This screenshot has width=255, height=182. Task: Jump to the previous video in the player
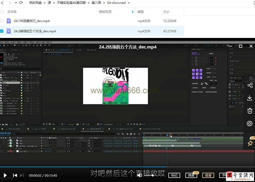coord(15,175)
